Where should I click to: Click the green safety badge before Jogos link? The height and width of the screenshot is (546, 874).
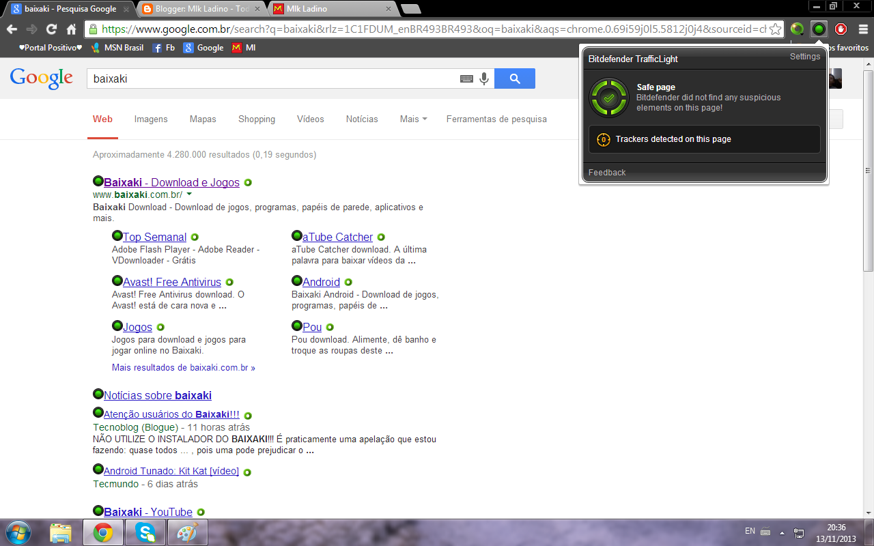[x=117, y=326]
